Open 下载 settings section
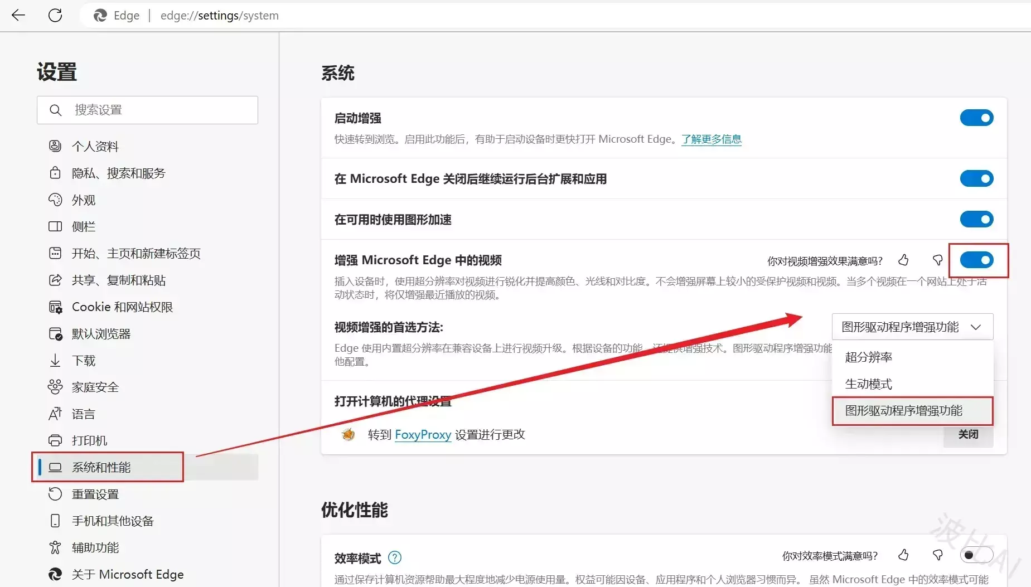This screenshot has height=587, width=1031. coord(147,360)
